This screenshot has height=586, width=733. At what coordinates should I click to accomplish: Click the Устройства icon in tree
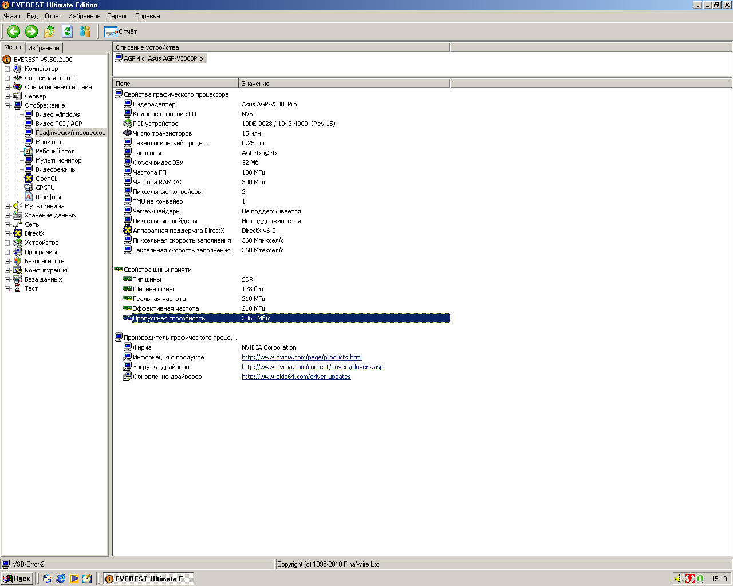tap(18, 243)
